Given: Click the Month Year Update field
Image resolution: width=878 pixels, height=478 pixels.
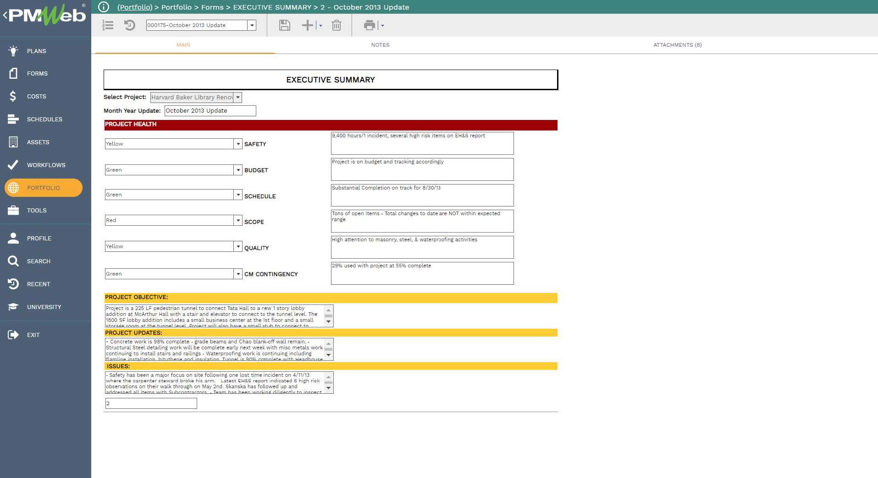Looking at the screenshot, I should (x=209, y=110).
